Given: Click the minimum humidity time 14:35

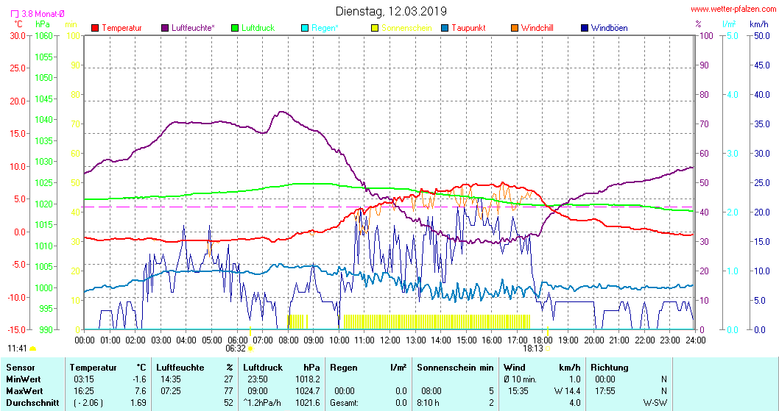Looking at the screenshot, I should pos(170,379).
